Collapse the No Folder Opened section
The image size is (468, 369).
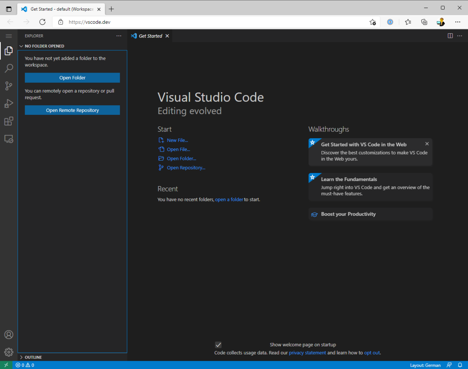(21, 46)
